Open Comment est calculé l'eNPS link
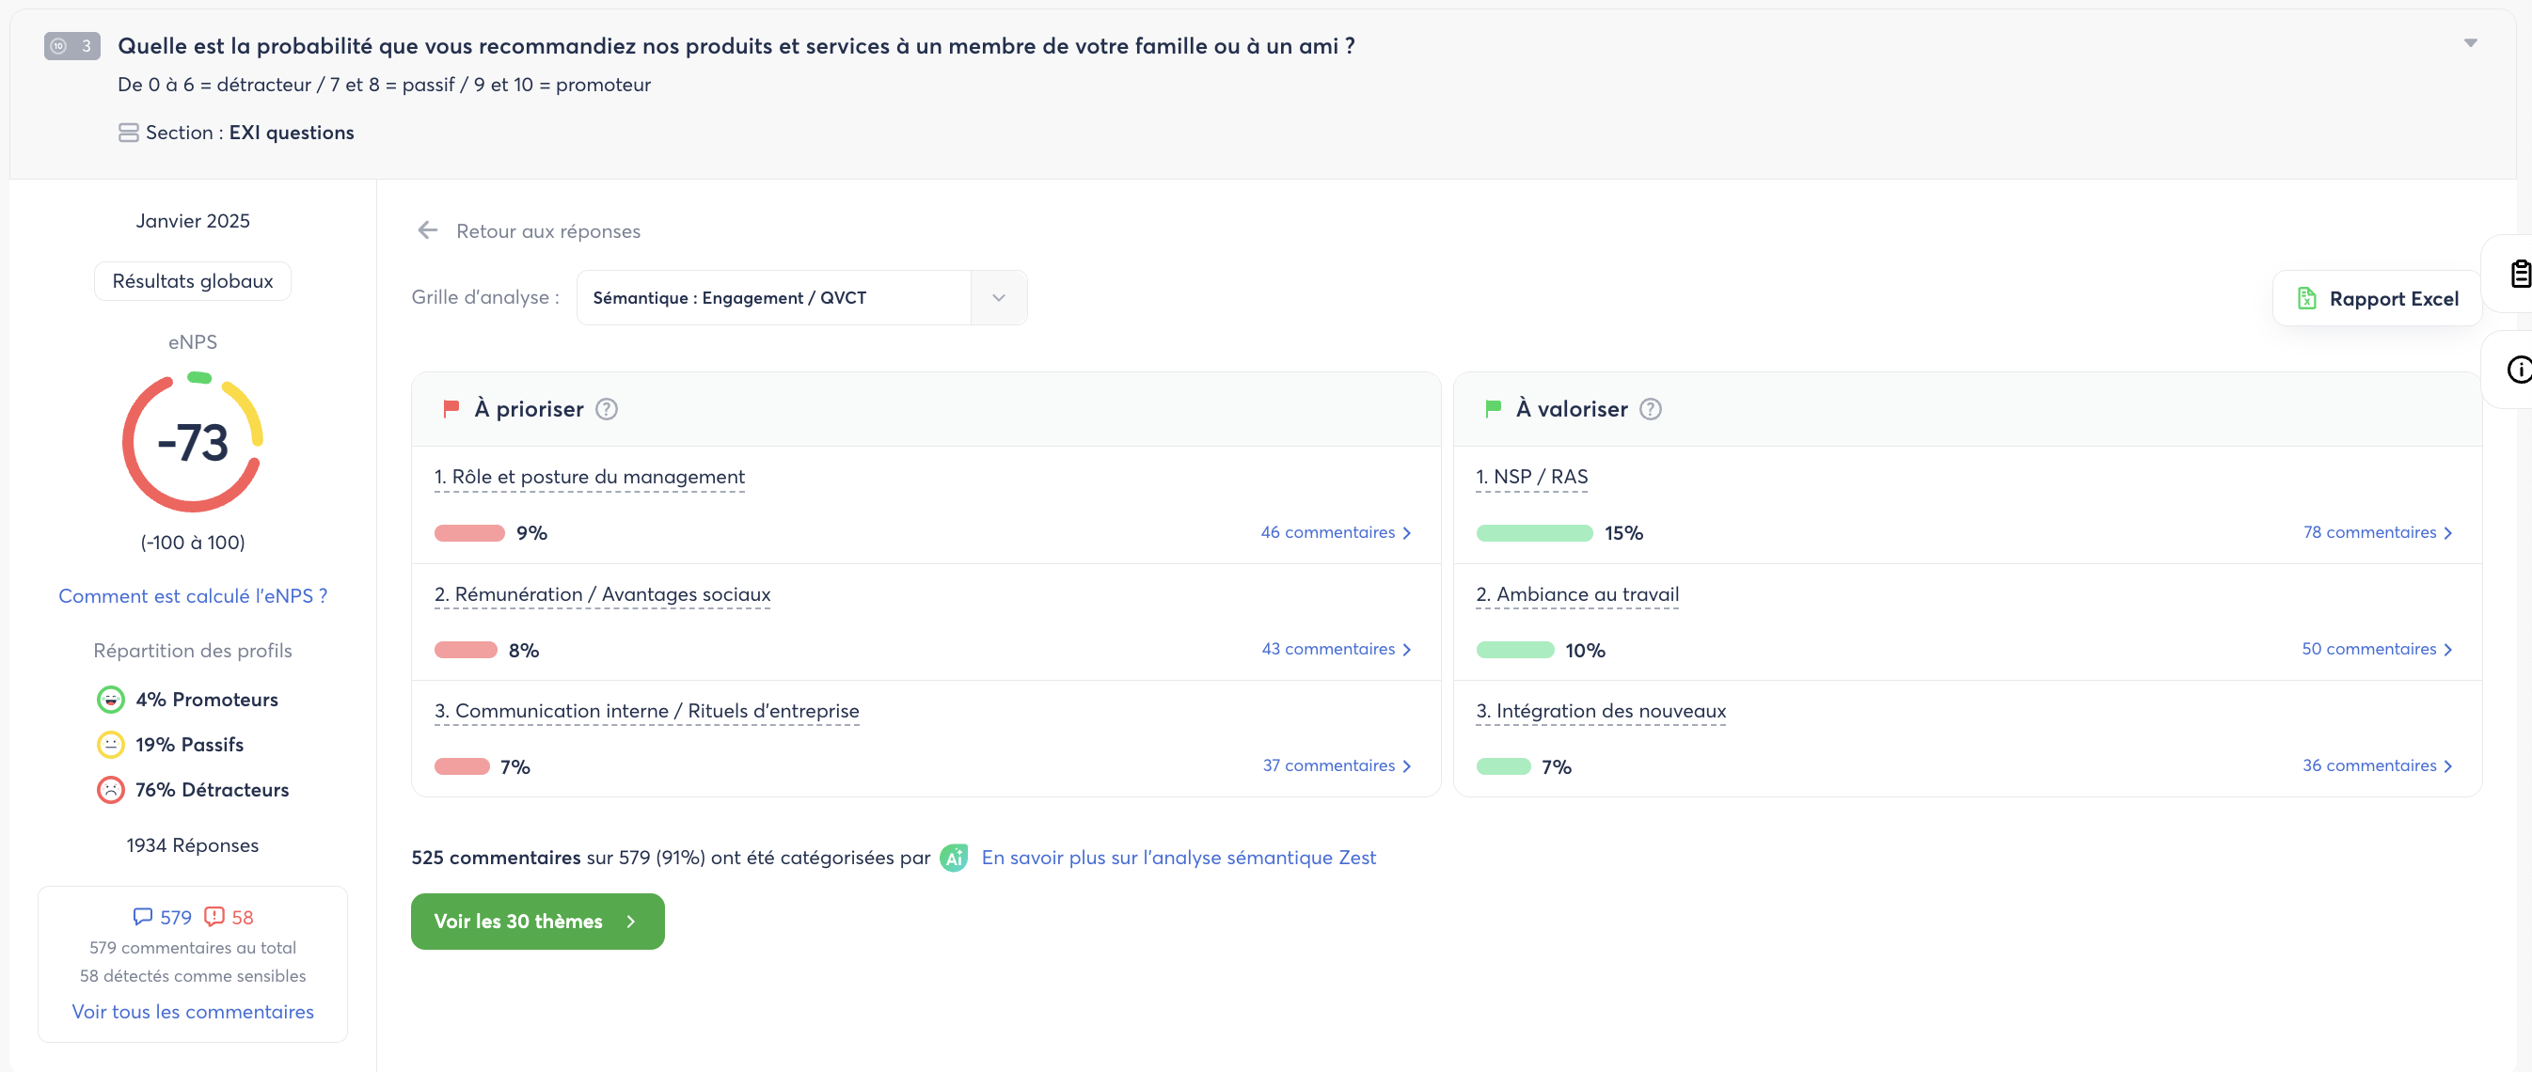The width and height of the screenshot is (2532, 1072). pyautogui.click(x=193, y=595)
